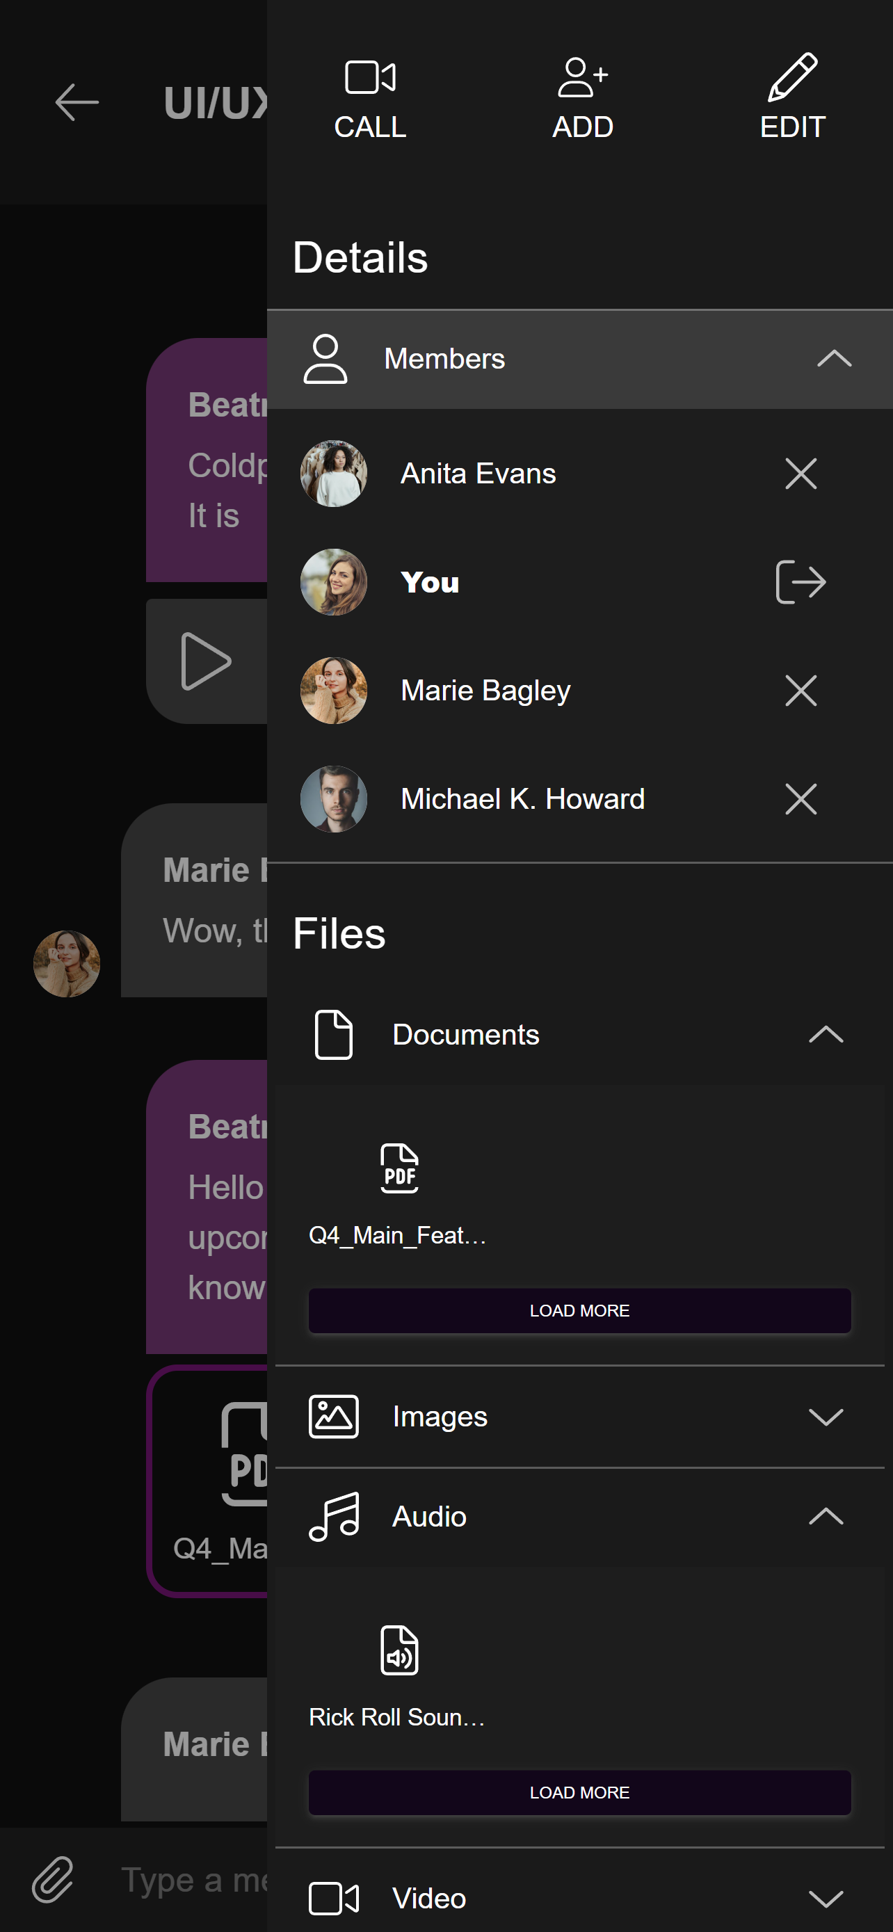Screen dimensions: 893x1932
Task: Click the message input field
Action: (193, 1881)
